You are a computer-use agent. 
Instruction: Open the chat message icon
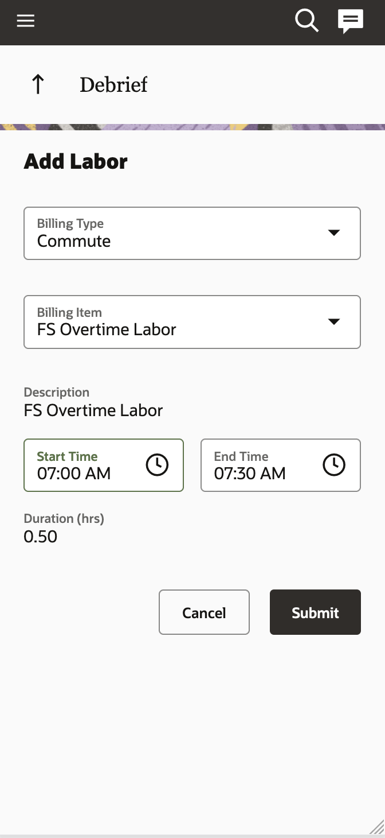351,22
